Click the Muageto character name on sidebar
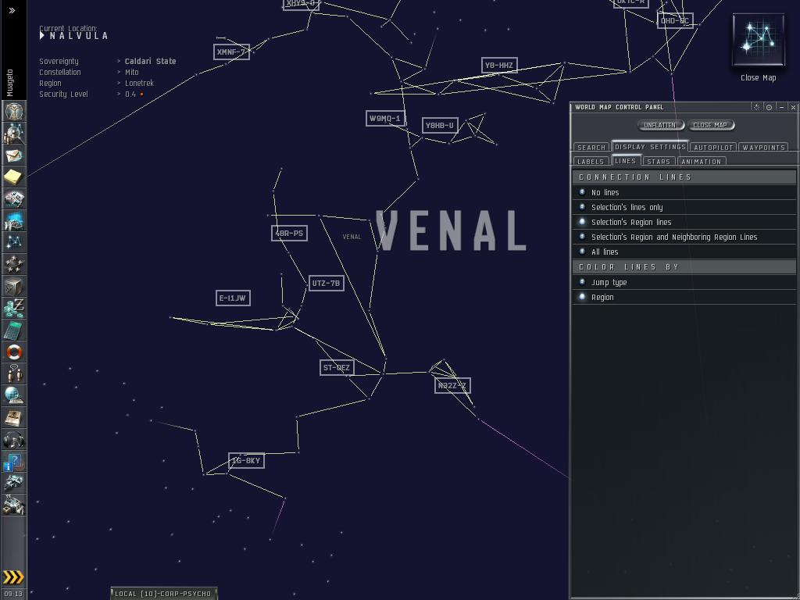 10,83
